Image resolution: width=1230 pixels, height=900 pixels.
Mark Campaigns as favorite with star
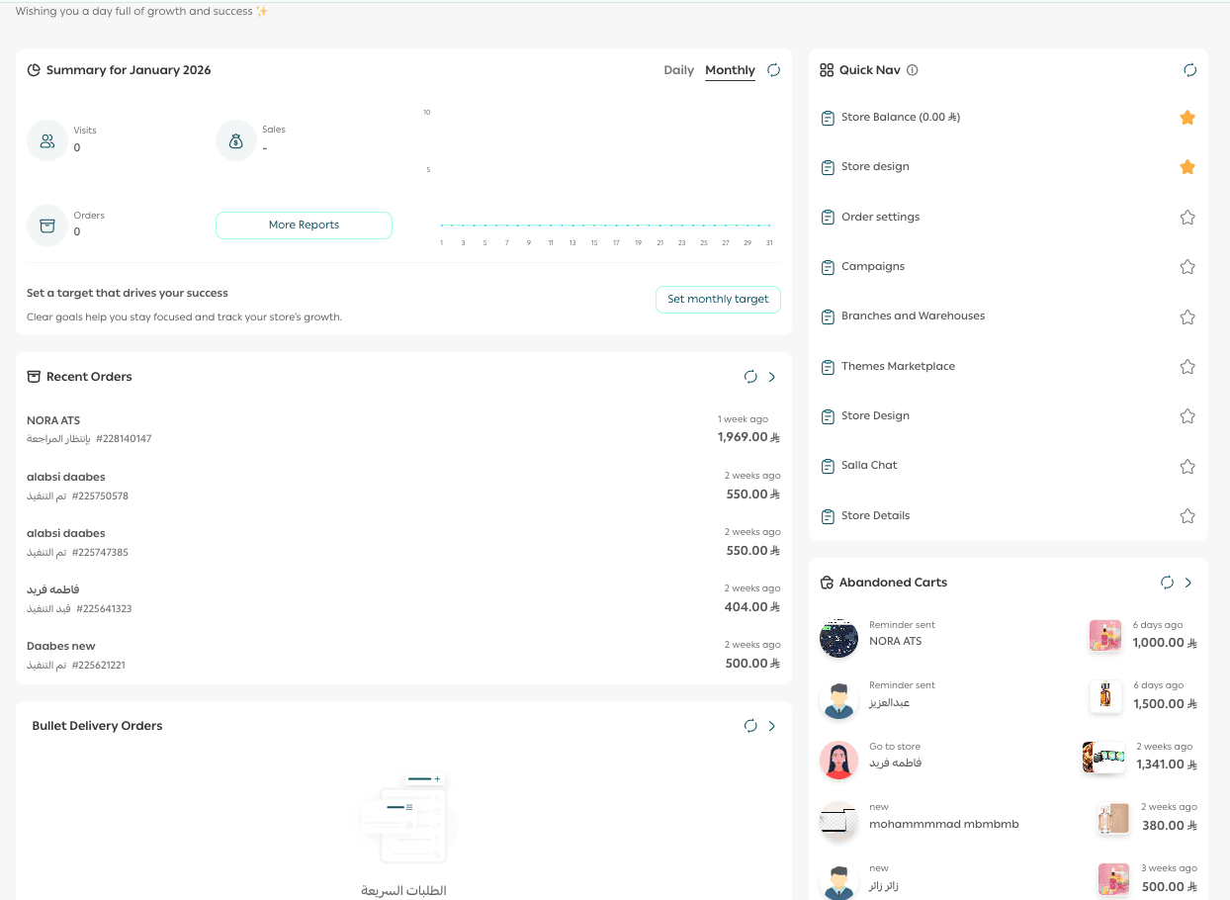pos(1187,267)
